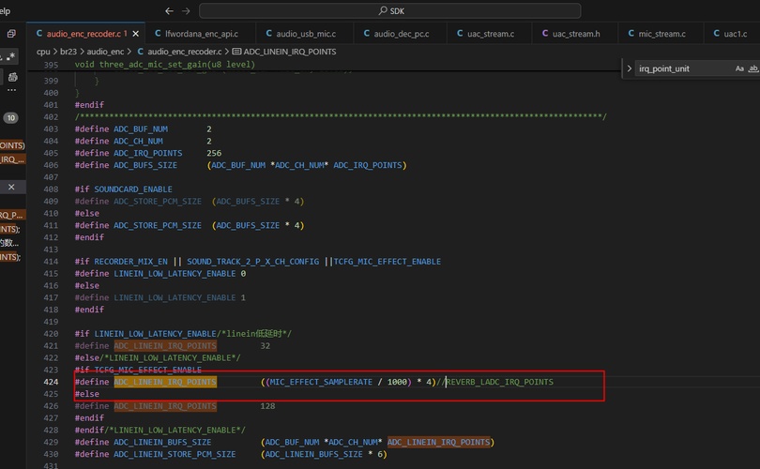Go forward with the right arrow navigation icon
This screenshot has height=469, width=760.
186,10
